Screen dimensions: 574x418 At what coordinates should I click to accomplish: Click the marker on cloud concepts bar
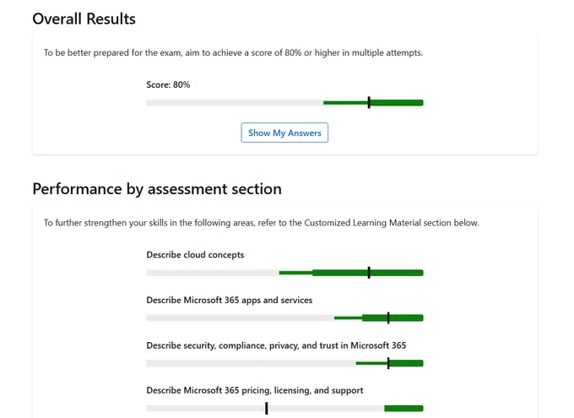(x=369, y=273)
